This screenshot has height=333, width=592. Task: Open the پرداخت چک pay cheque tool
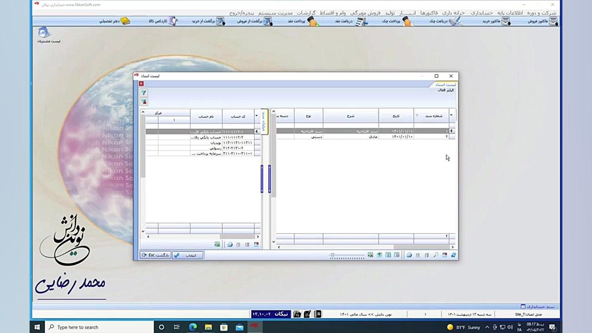coord(398,21)
